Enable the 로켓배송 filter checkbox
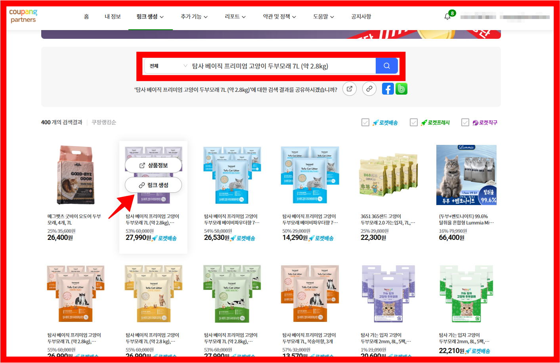The width and height of the screenshot is (560, 363). click(x=365, y=123)
